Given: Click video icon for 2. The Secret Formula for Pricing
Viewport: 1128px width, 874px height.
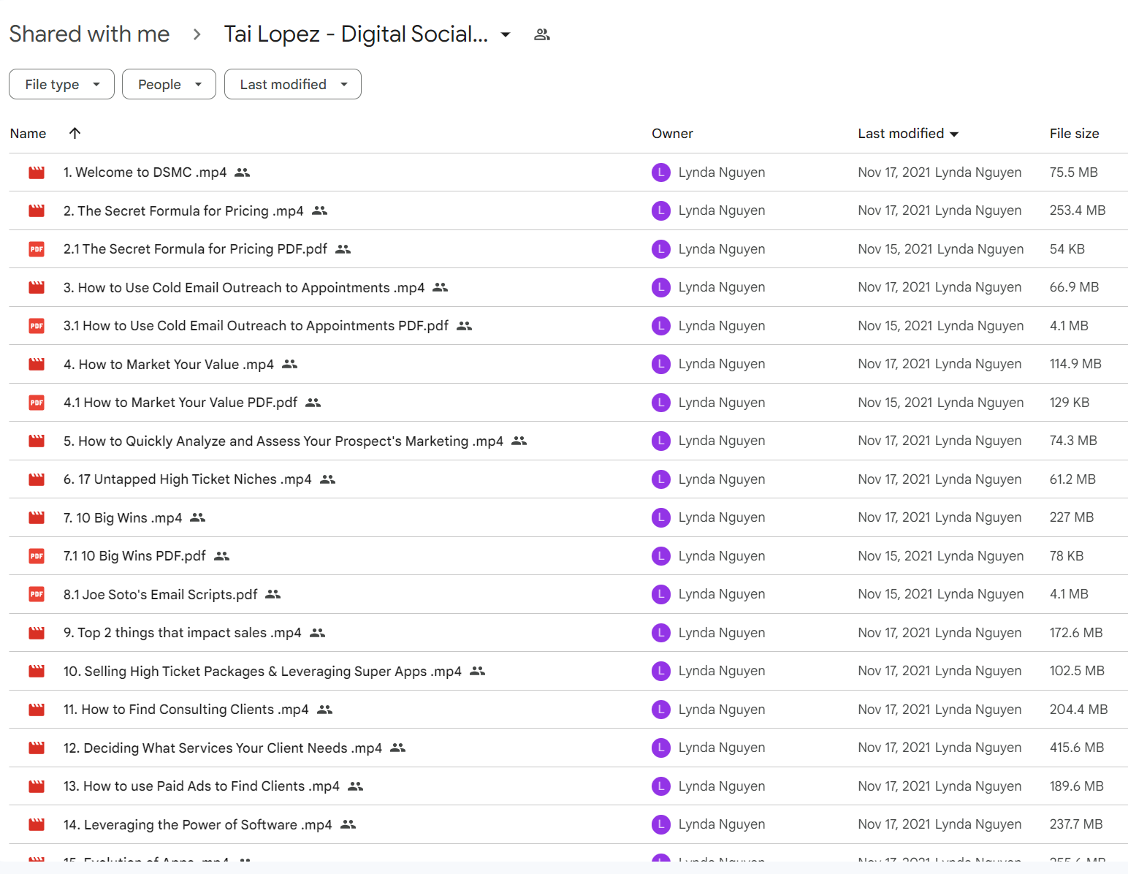Looking at the screenshot, I should [x=37, y=210].
